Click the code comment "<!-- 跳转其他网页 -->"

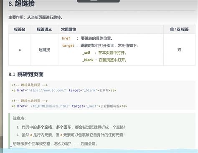coord(30,85)
